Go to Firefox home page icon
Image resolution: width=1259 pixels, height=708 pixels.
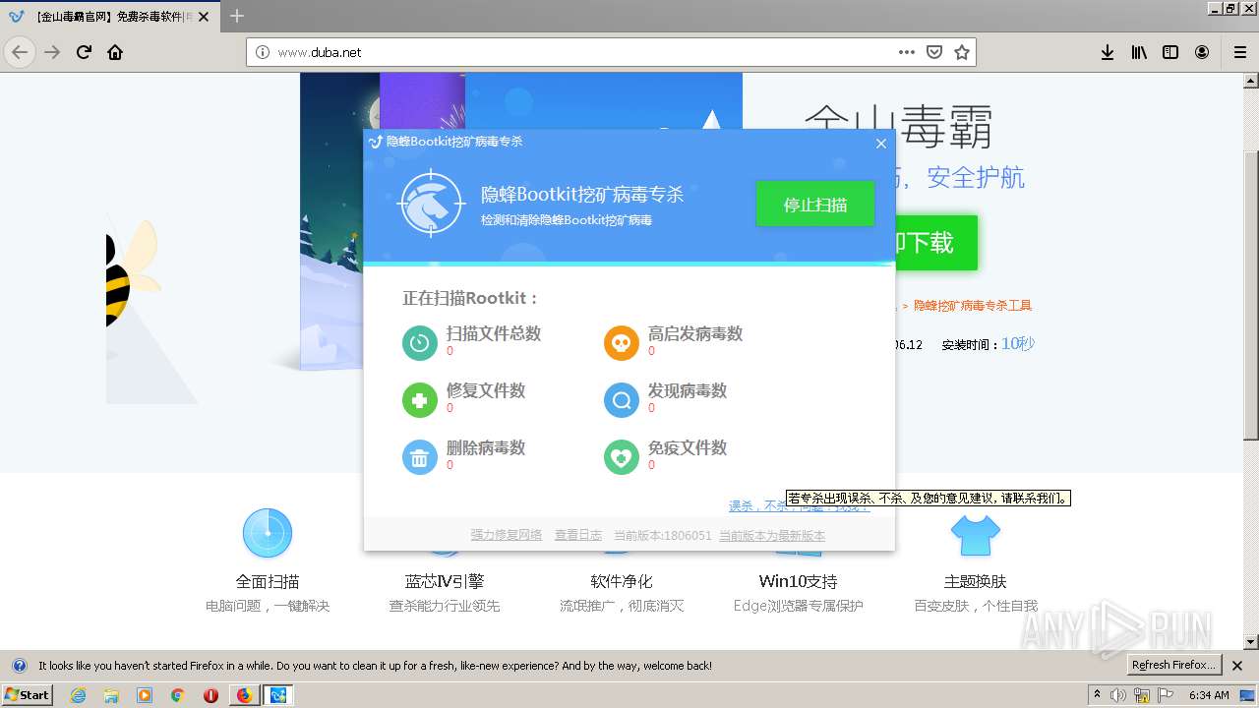coord(115,52)
